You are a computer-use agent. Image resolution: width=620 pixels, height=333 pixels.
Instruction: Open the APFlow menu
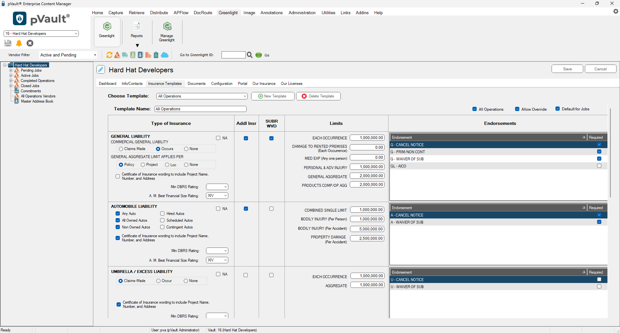click(181, 13)
